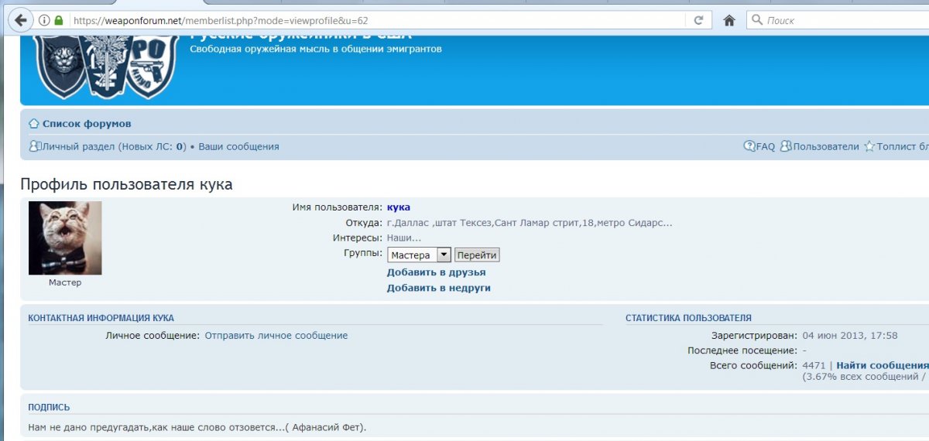Click Отправить личное сообщение link
This screenshot has height=441, width=929.
pos(276,336)
